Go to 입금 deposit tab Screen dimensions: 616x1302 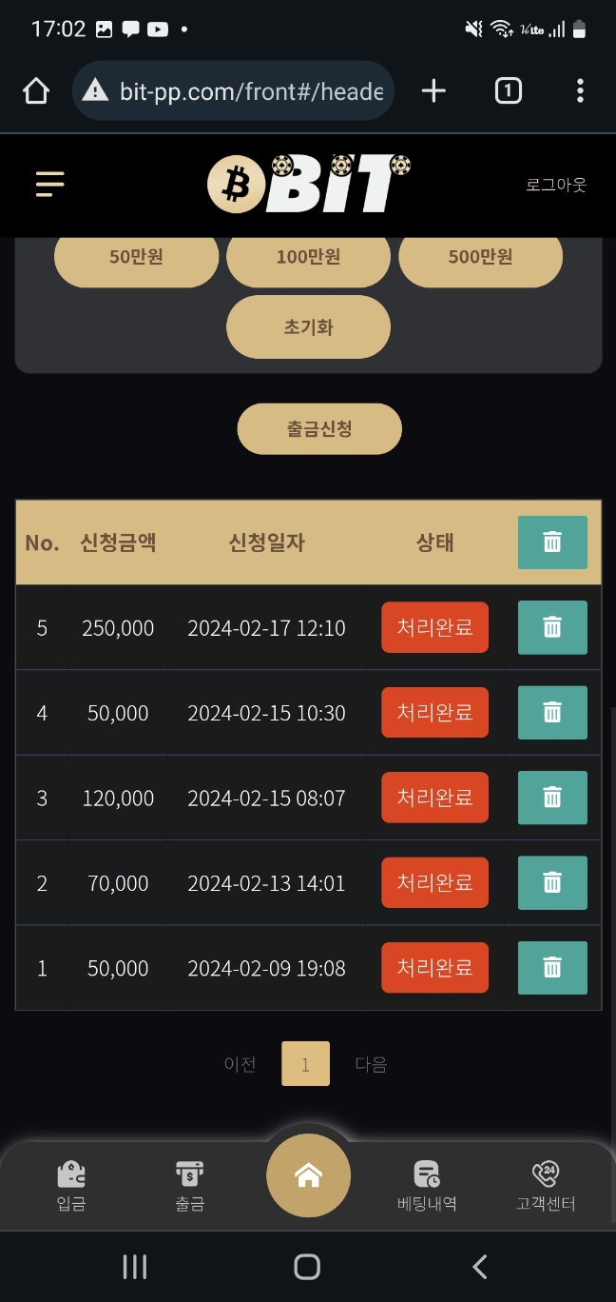point(71,1186)
